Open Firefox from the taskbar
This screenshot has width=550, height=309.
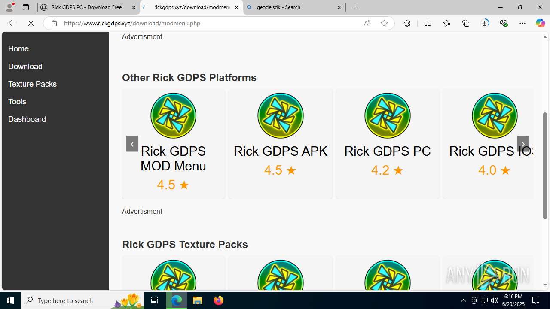click(218, 300)
